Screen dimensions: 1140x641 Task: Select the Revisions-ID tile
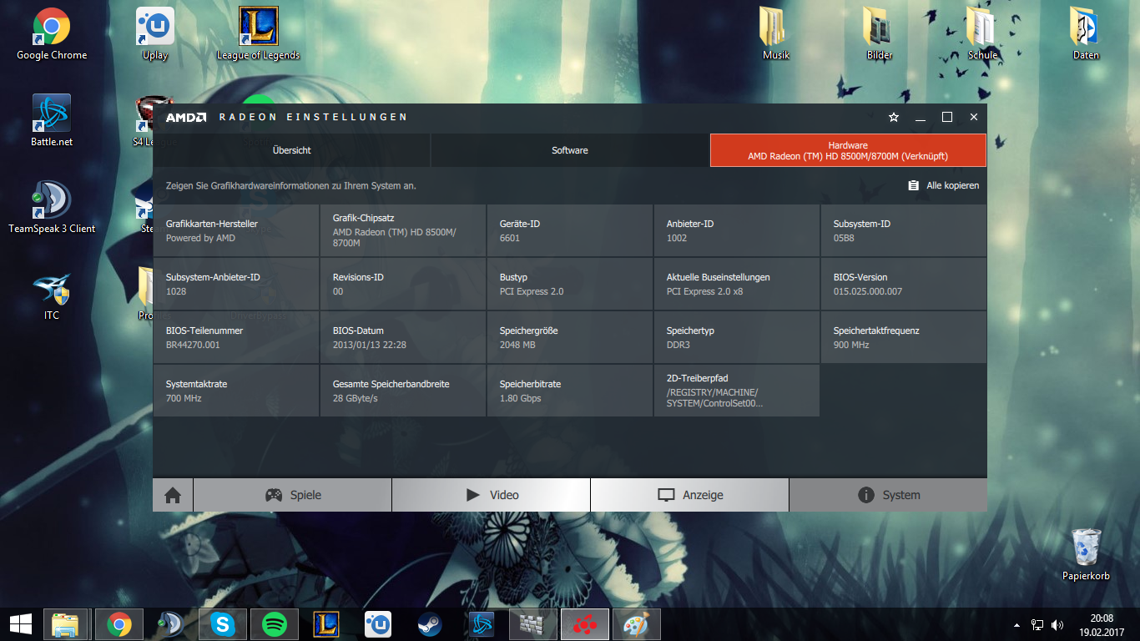[403, 284]
